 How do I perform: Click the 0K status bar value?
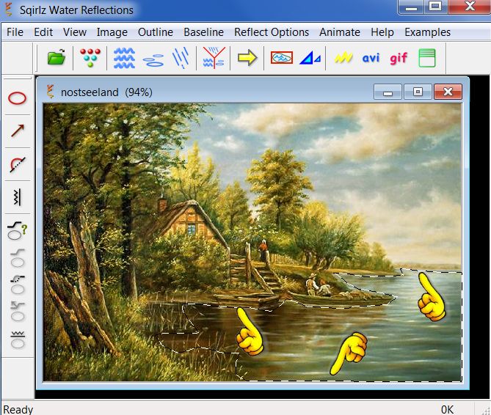(x=447, y=409)
